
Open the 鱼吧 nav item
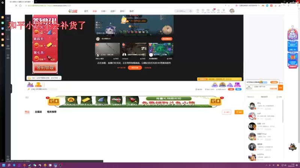tap(132, 11)
